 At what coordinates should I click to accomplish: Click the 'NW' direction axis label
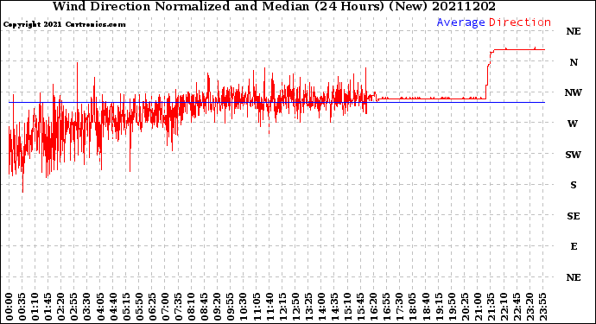pos(574,92)
